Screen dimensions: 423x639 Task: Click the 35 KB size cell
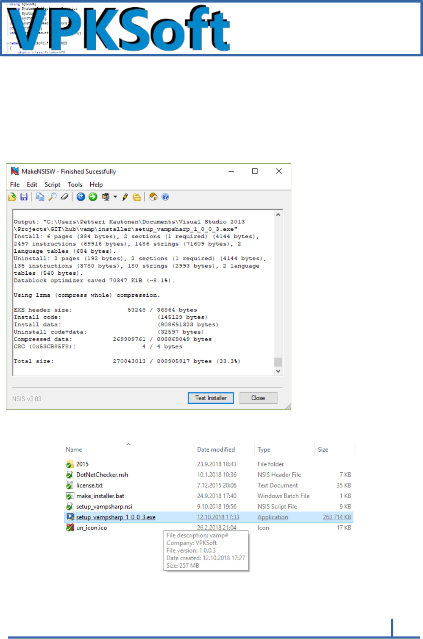coord(344,486)
